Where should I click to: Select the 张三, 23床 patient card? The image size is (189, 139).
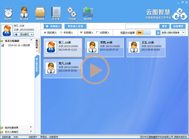[63, 48]
